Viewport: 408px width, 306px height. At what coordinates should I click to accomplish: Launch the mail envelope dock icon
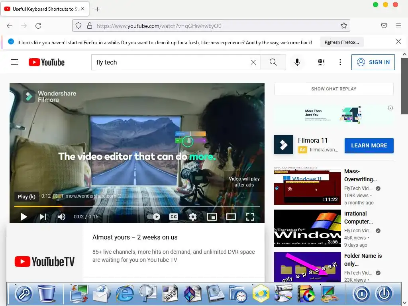(102, 293)
